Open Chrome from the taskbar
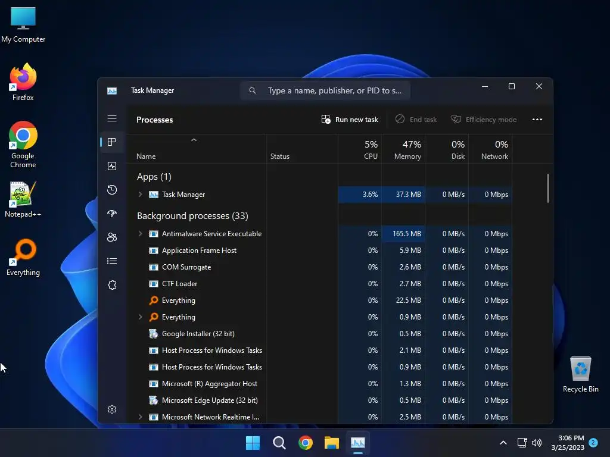610x457 pixels. pyautogui.click(x=306, y=443)
